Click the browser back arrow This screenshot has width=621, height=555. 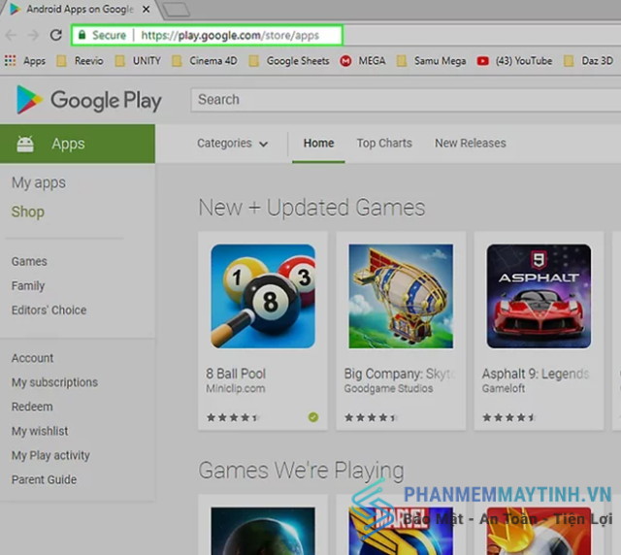click(11, 35)
